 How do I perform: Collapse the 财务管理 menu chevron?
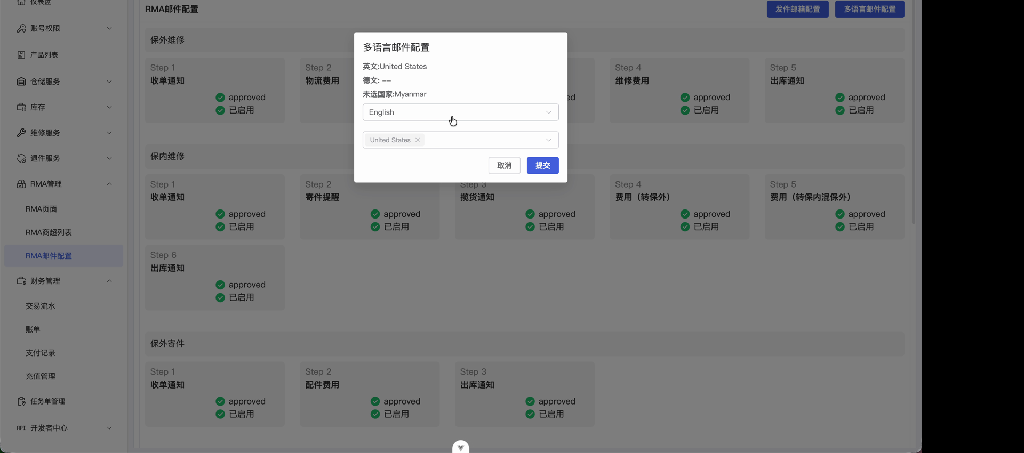[x=109, y=281]
